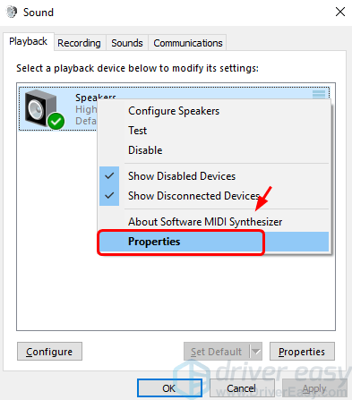Image resolution: width=352 pixels, height=400 pixels.
Task: Click the Properties button at bottom right
Action: [302, 352]
